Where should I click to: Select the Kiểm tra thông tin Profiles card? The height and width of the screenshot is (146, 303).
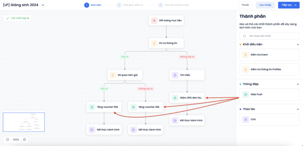pyautogui.click(x=269, y=69)
